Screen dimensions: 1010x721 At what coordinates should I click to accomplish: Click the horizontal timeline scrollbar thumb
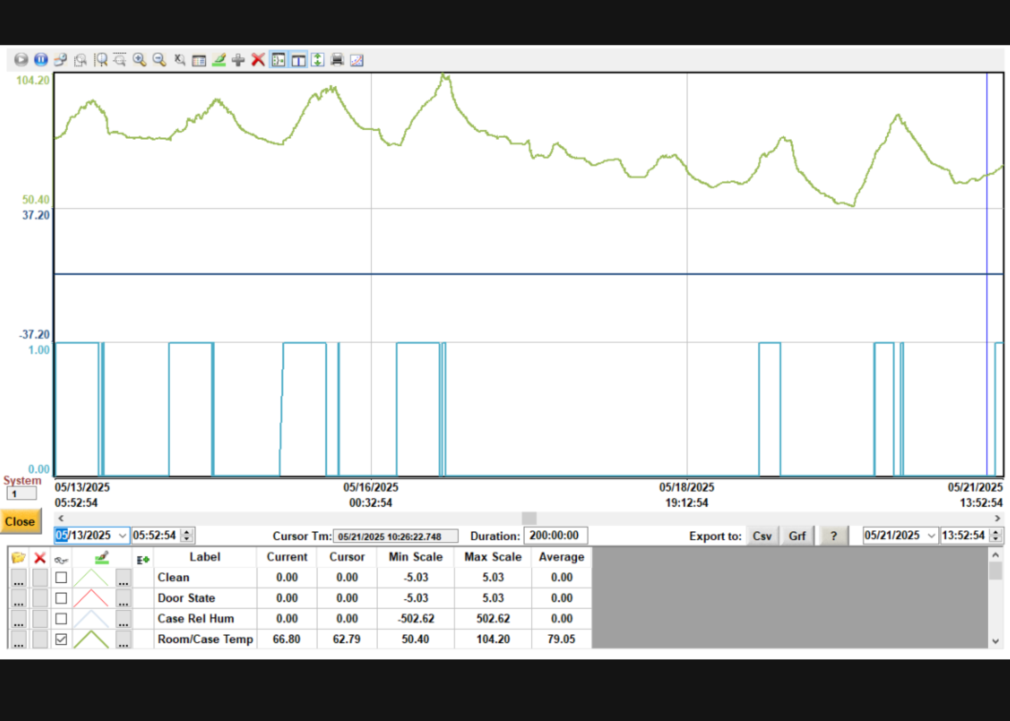(x=529, y=518)
